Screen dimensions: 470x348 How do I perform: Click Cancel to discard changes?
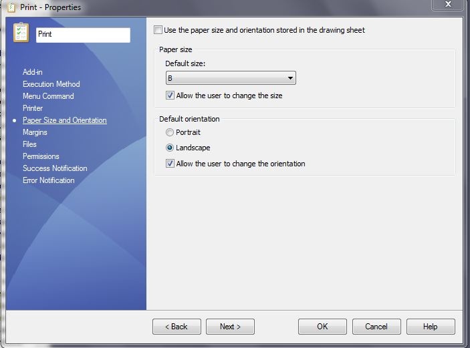[x=376, y=327]
